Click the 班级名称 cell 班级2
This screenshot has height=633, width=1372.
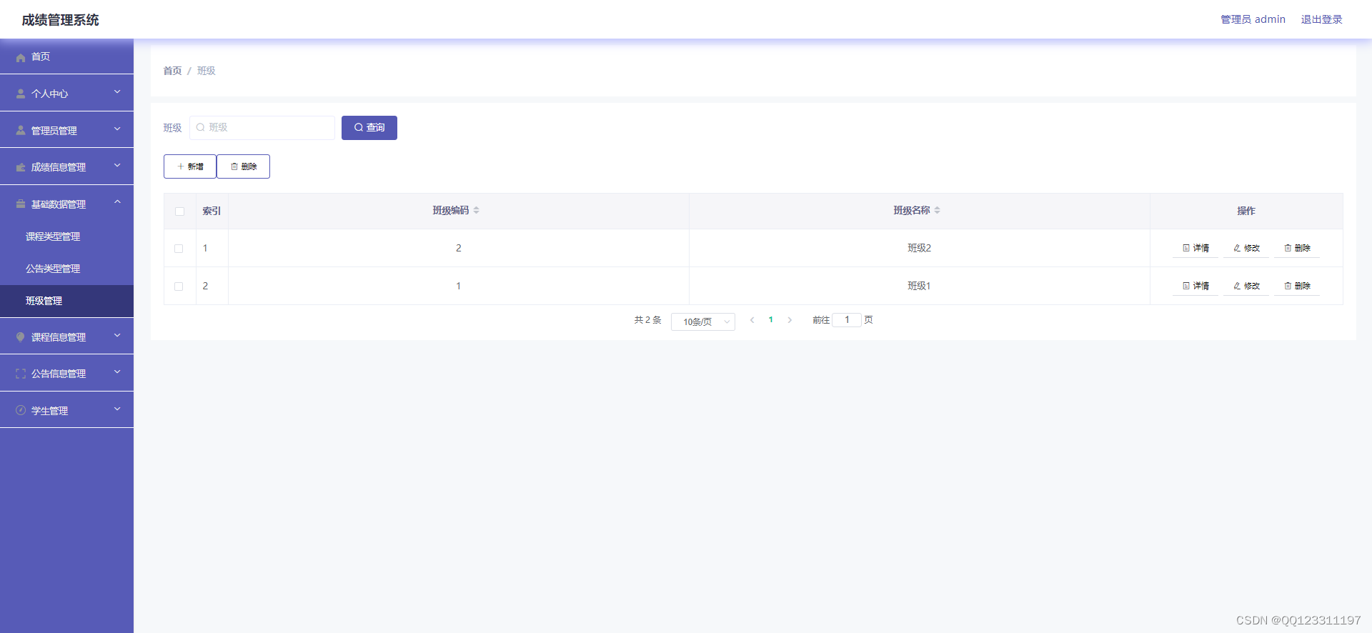(919, 248)
